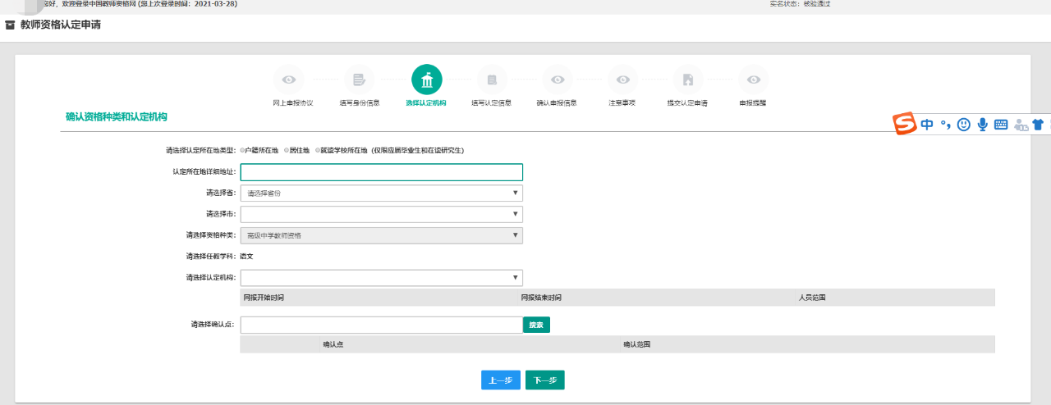Image resolution: width=1051 pixels, height=405 pixels.
Task: Open Sogou skin shirt icon
Action: [x=1037, y=125]
